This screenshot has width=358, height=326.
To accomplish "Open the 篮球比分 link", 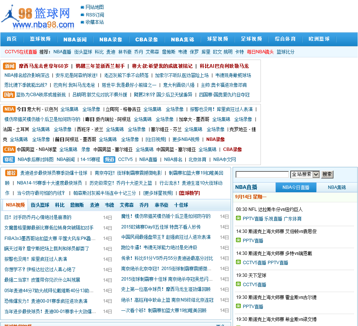I will click(285, 52).
